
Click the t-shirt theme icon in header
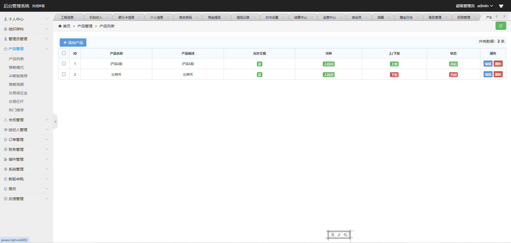[501, 6]
